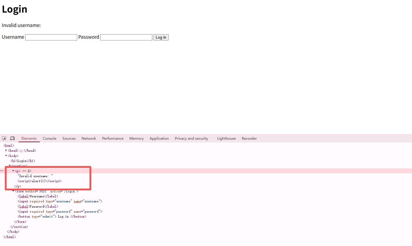Screen dimensions: 412x246
Task: Collapse the selected p element arrow
Action: coord(13,171)
